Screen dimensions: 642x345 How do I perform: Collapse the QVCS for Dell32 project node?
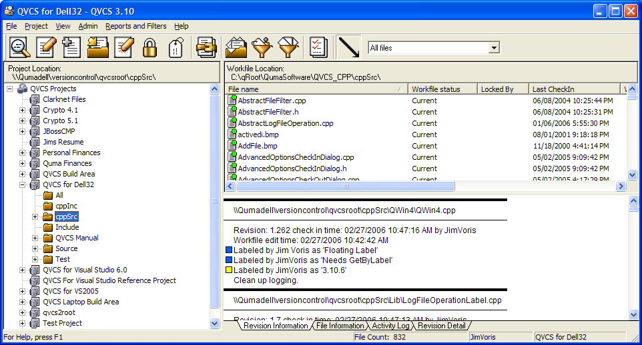coord(23,184)
